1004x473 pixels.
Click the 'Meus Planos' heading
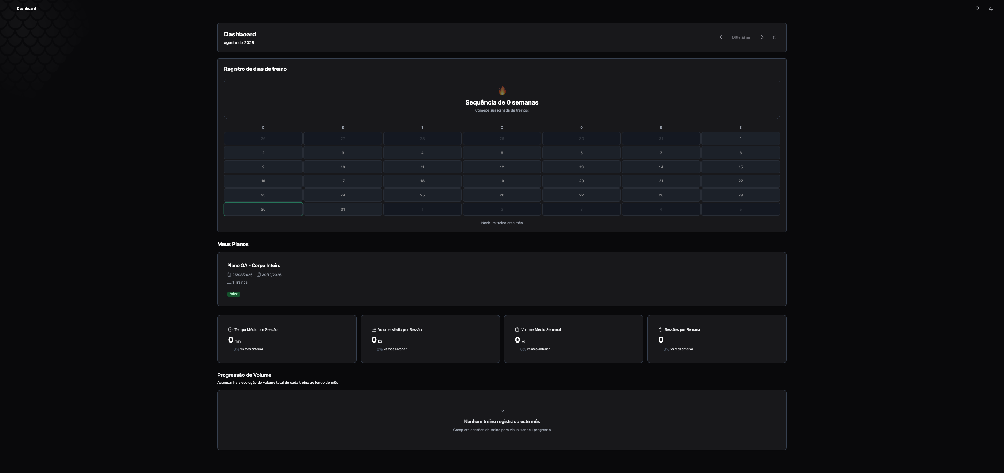click(233, 244)
